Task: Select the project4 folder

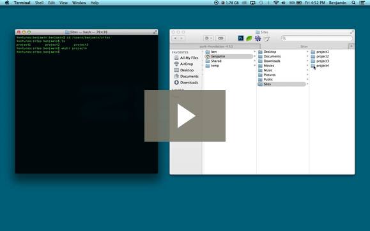Action: pos(320,66)
